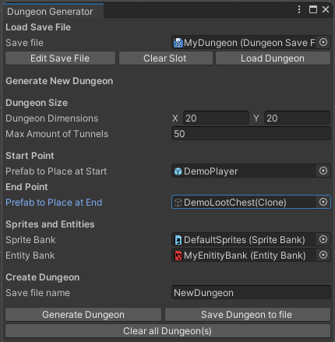This screenshot has height=342, width=335.
Task: Focus the Save file name text field
Action: tap(251, 293)
